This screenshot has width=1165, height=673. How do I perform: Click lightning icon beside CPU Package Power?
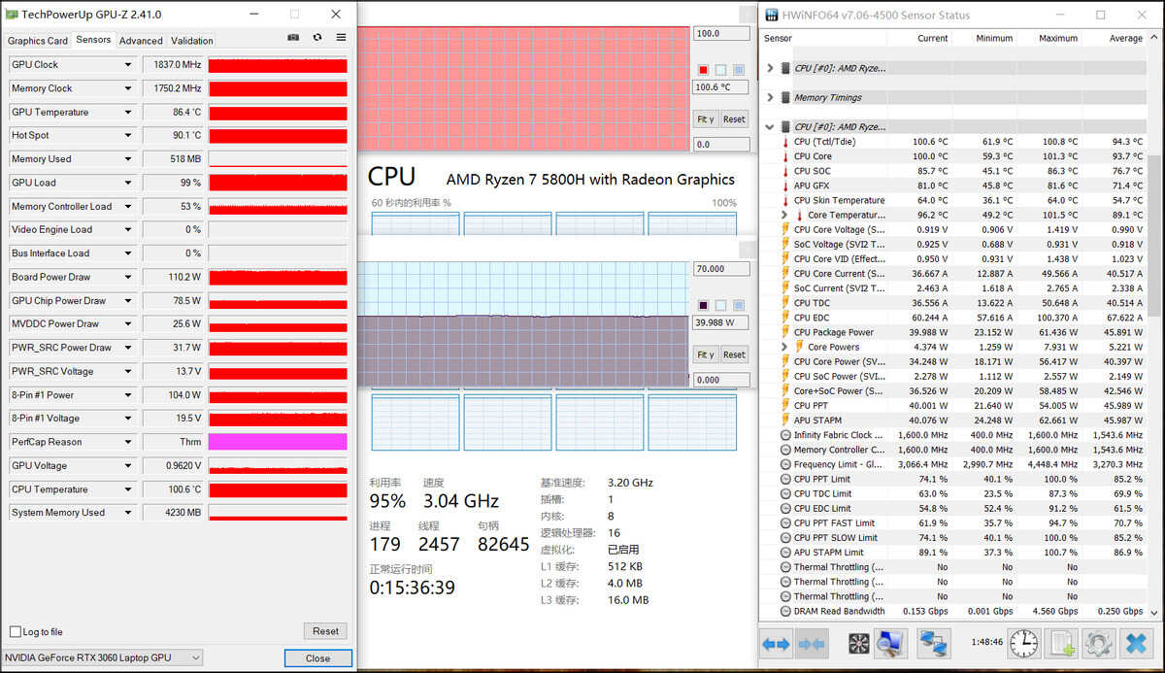[785, 332]
